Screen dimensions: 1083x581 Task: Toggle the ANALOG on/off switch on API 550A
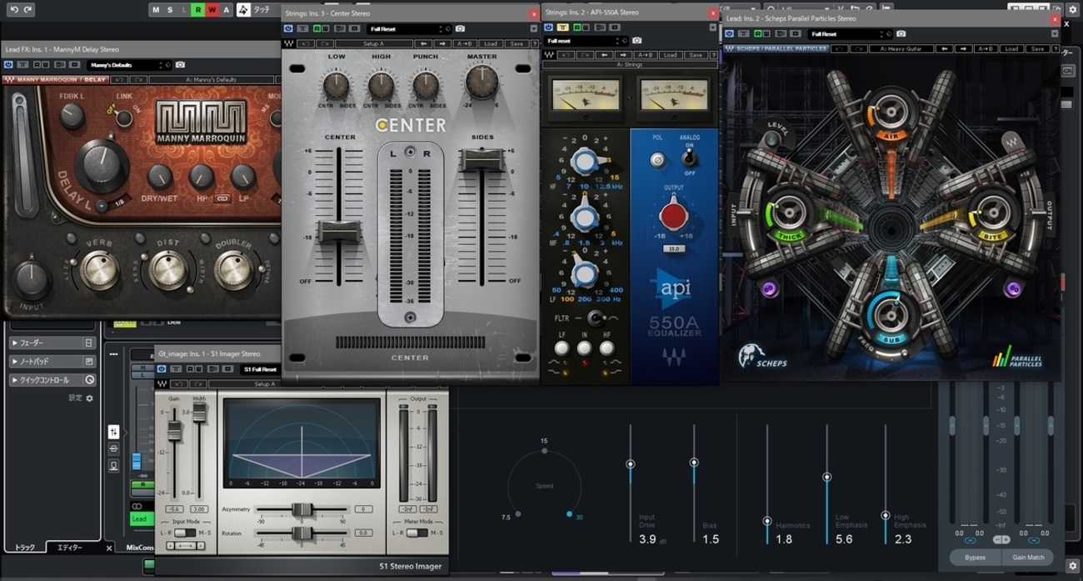(689, 158)
